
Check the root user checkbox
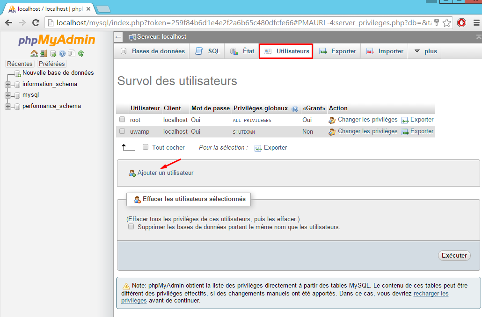tap(122, 119)
